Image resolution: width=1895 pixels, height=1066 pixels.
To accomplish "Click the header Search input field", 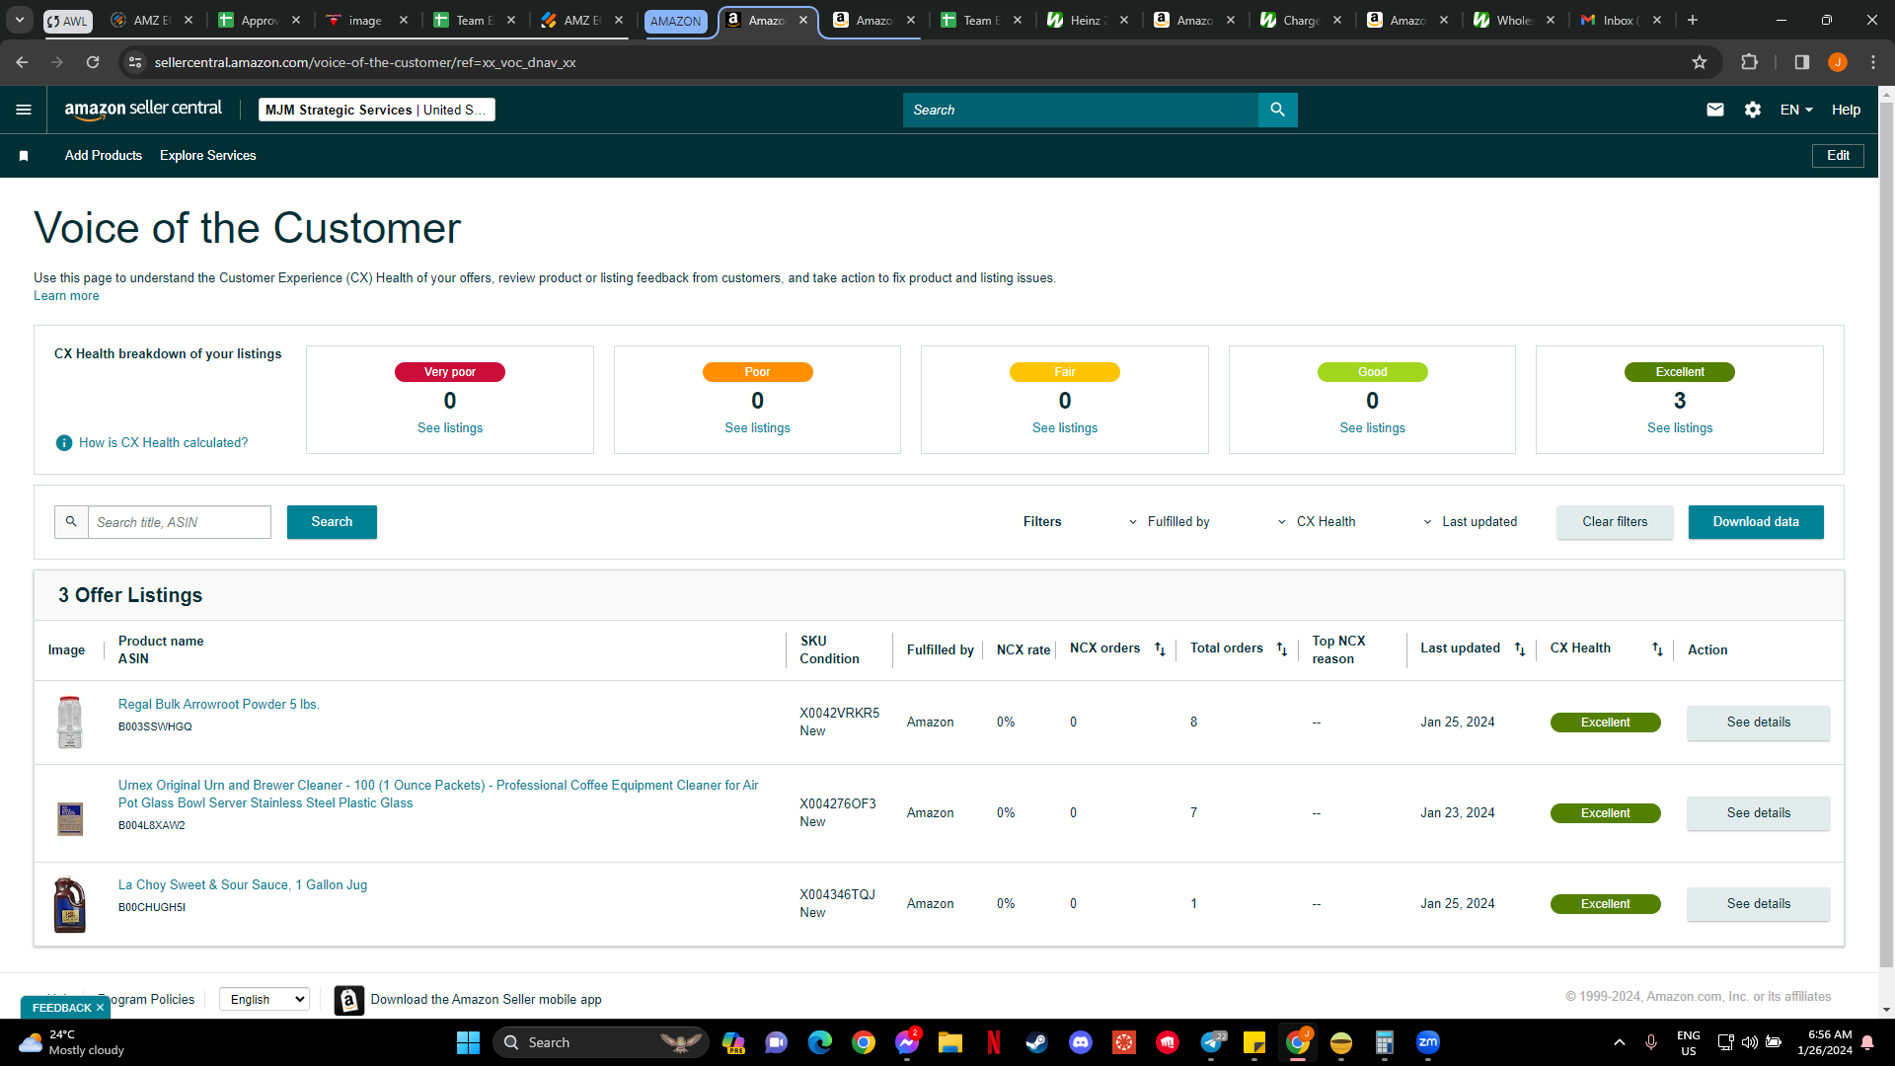I will pos(1081,110).
